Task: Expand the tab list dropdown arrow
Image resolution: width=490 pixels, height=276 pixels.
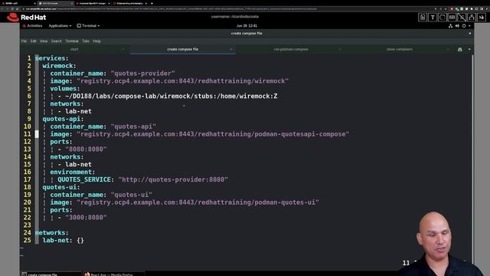Action: point(469,49)
